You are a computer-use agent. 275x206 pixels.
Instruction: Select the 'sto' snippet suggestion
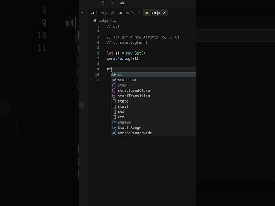153,117
